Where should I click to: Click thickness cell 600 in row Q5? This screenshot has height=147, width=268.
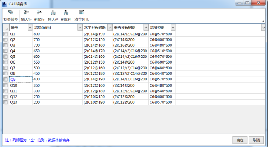coord(58,57)
